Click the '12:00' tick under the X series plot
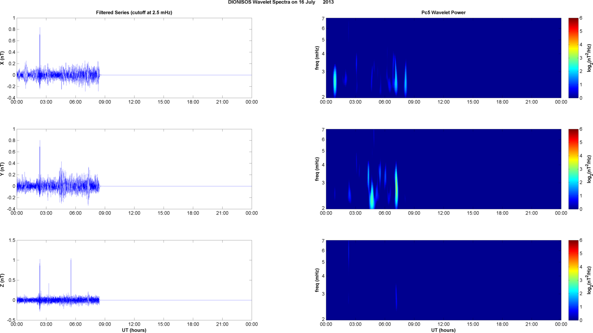The image size is (593, 333). 134,102
